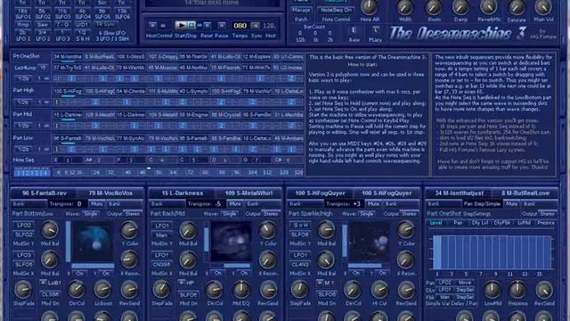Viewport: 570px width, 321px height.
Task: Click the Room reverb knob
Action: [434, 6]
